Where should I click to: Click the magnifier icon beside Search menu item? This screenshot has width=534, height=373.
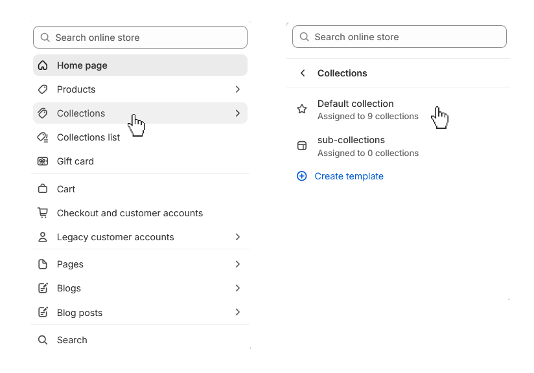coord(43,339)
